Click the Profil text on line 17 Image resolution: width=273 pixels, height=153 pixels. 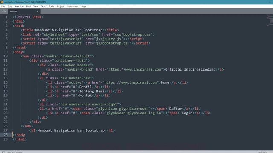85,87
